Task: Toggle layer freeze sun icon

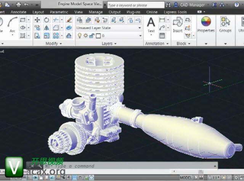Action: 85,36
